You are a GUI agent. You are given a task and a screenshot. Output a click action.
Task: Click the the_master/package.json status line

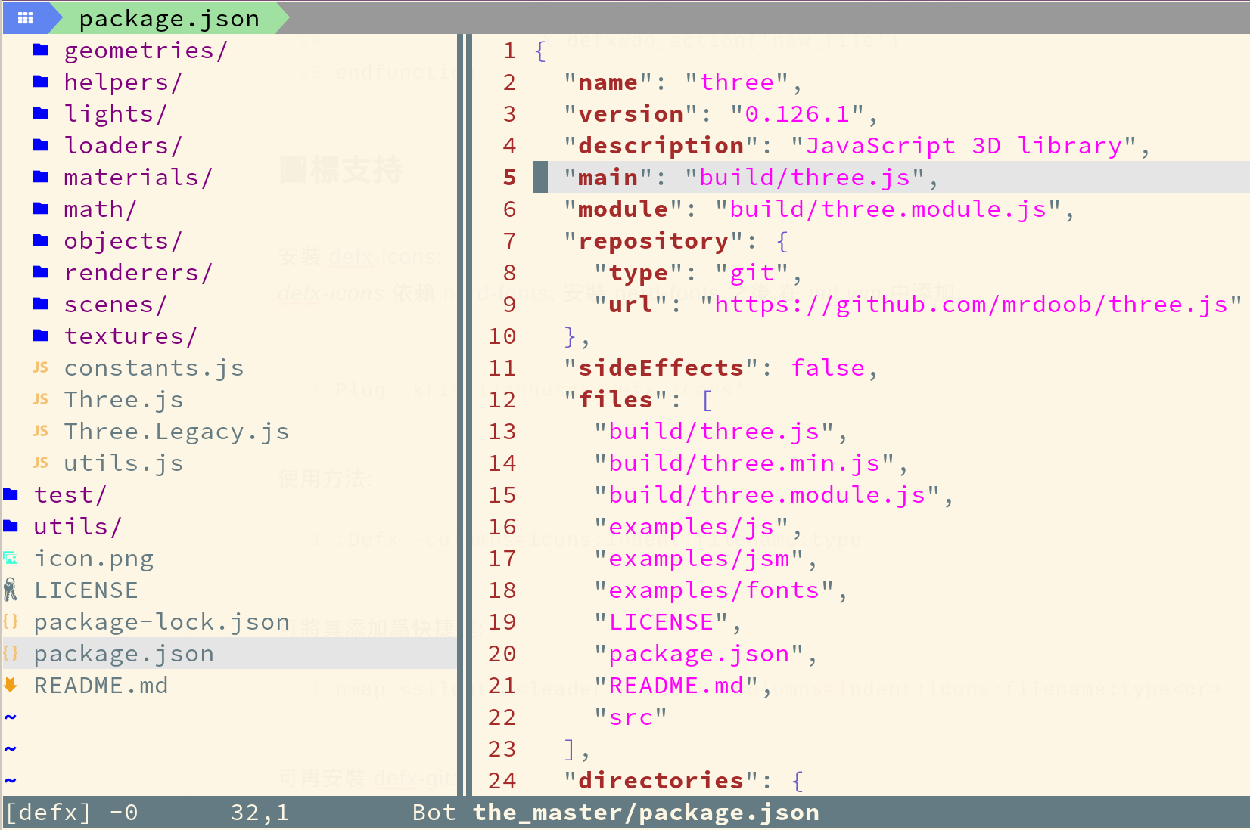pos(645,813)
